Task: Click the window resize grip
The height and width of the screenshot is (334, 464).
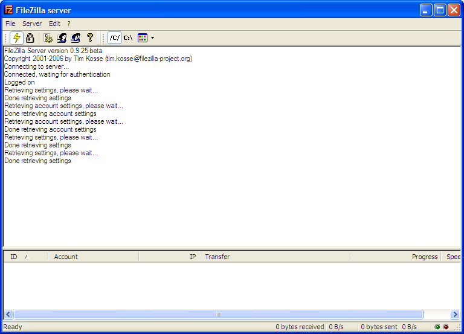Action: 458,327
